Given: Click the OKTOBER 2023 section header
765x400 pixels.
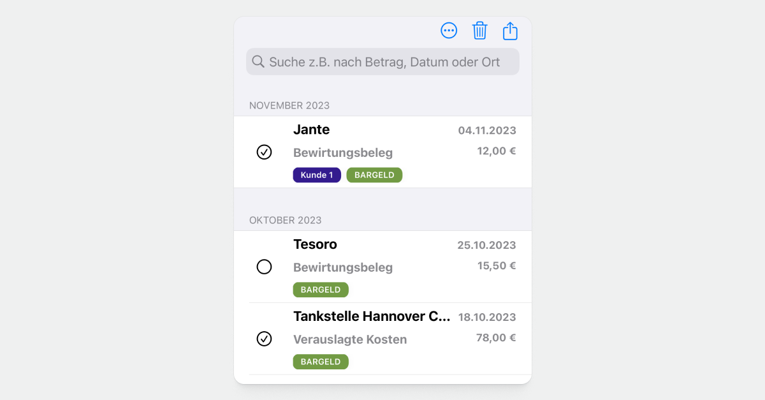Looking at the screenshot, I should [x=286, y=220].
